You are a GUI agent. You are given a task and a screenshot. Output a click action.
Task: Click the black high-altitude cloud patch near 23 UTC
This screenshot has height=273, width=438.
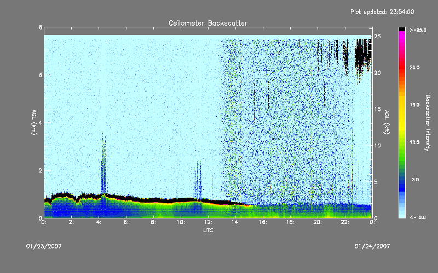point(362,57)
